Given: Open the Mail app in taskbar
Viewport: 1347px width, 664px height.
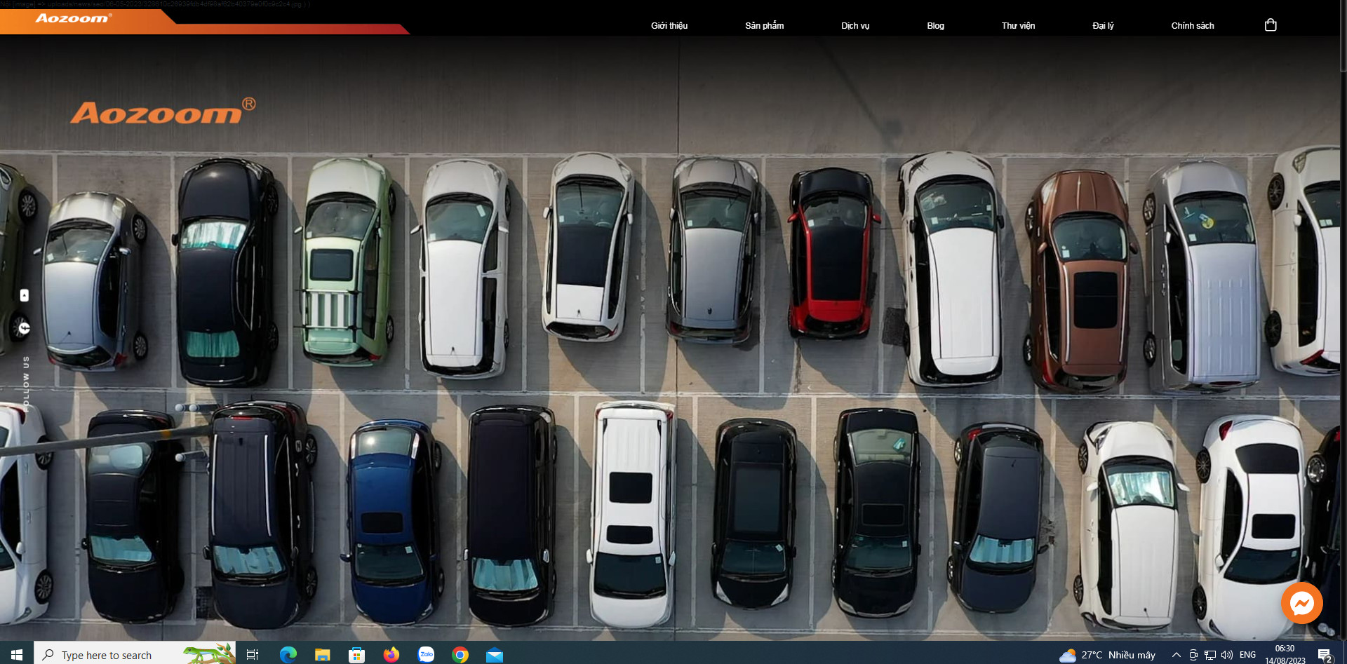Looking at the screenshot, I should coord(495,654).
